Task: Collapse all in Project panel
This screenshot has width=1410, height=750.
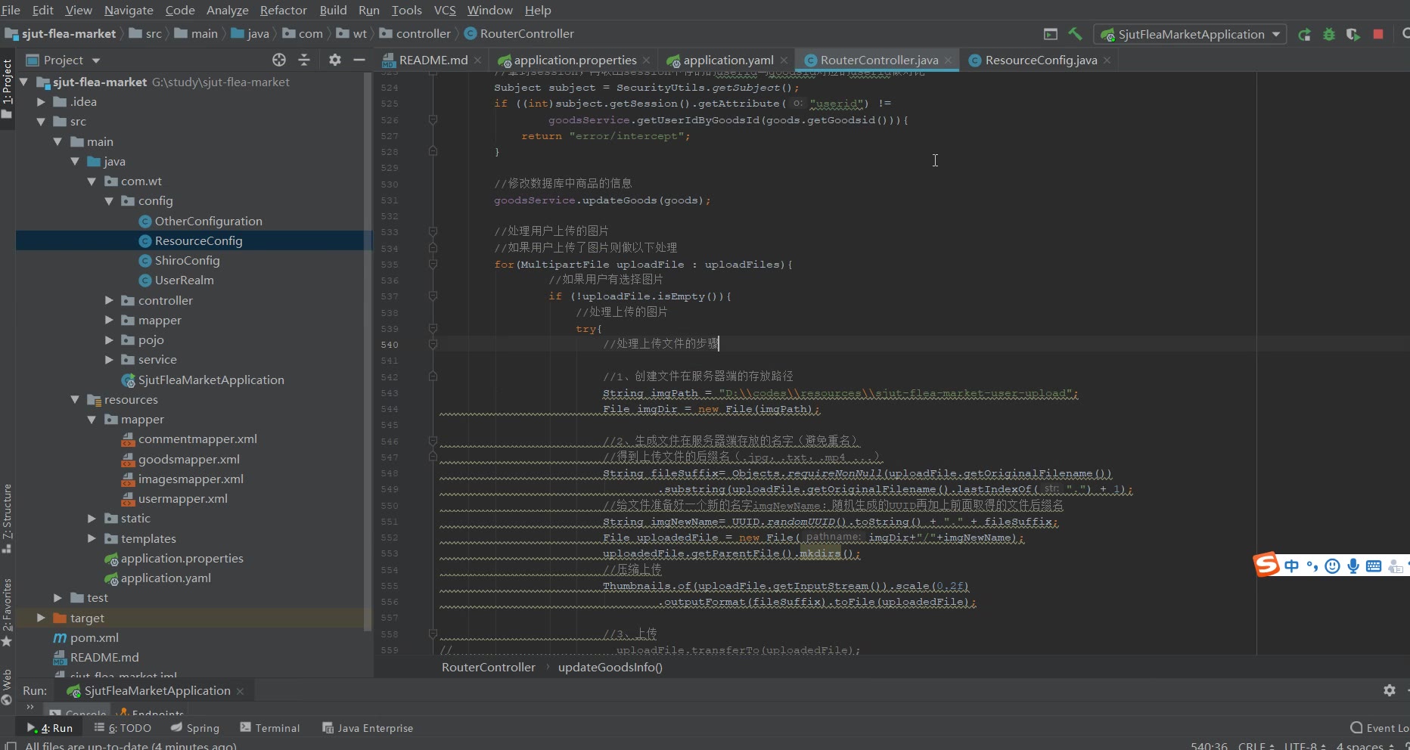Action: tap(304, 60)
